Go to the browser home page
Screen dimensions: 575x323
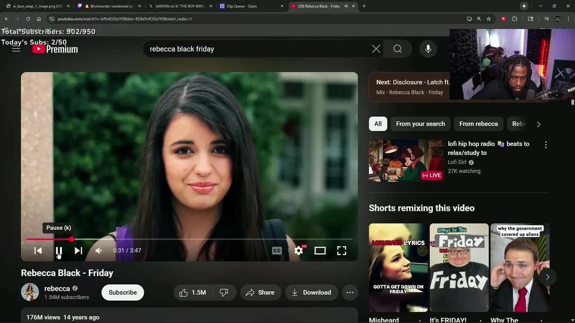[x=39, y=19]
